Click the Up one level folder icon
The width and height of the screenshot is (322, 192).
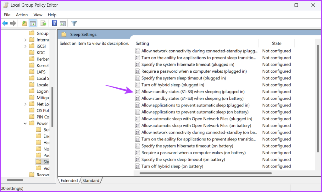click(x=24, y=23)
